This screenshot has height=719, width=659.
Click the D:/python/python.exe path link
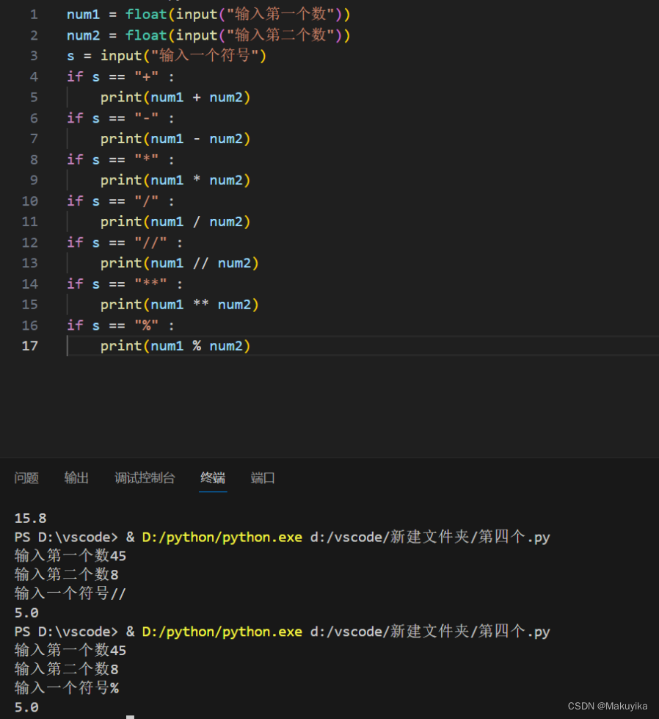click(222, 537)
